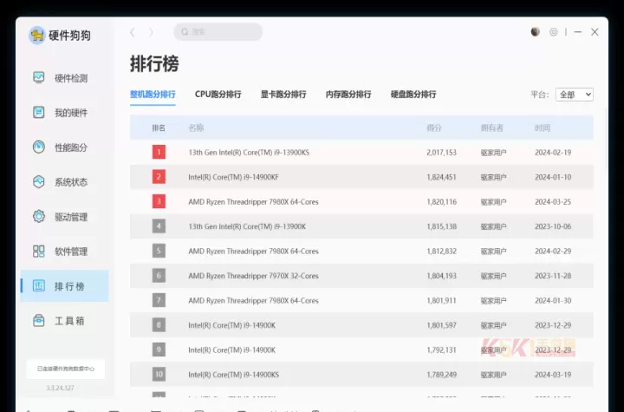This screenshot has height=412, width=624.
Task: Switch to CPU跑分排行 tab
Action: tap(218, 95)
